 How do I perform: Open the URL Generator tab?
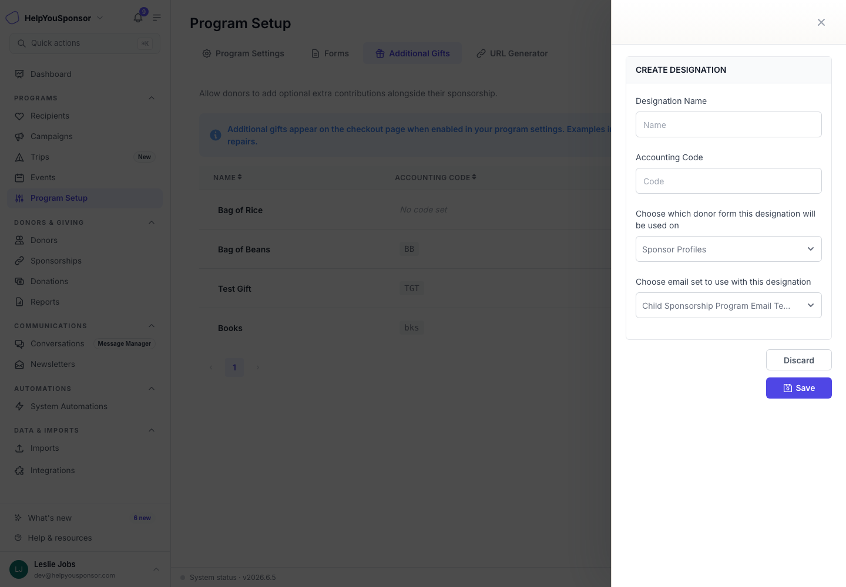[x=512, y=53]
